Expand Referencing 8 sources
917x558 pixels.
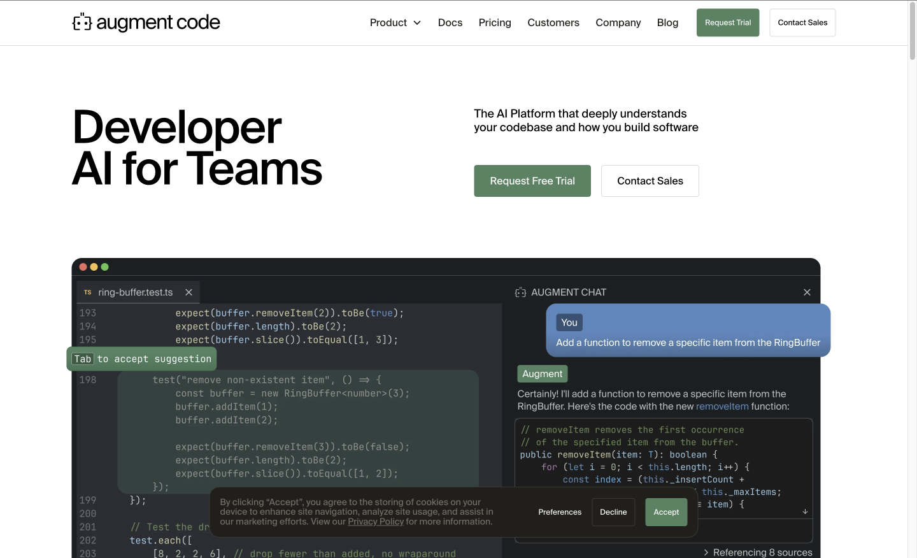point(758,552)
